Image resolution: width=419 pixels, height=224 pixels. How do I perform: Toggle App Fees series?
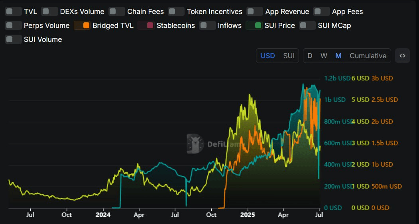point(321,12)
